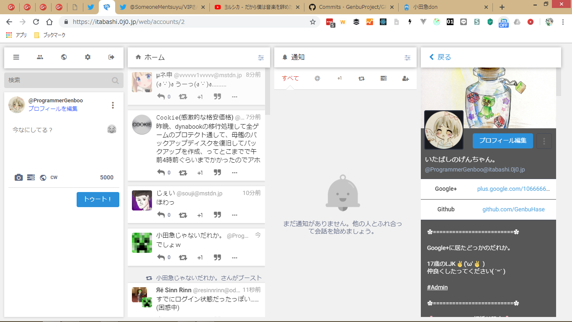Open the home column settings sliders
The image size is (572, 322).
tap(261, 58)
